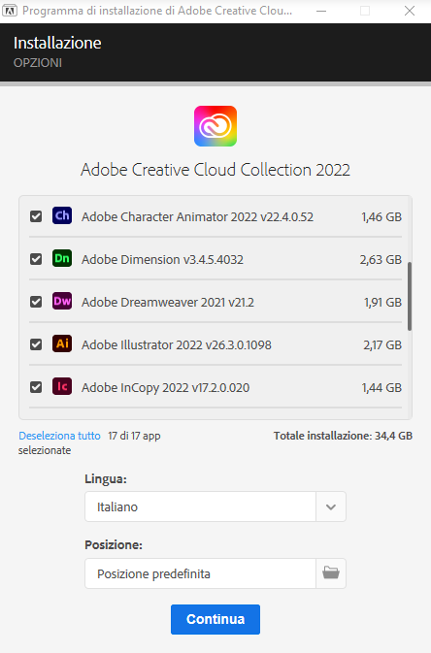Open the folder browse icon for Posizione
This screenshot has width=431, height=653.
331,573
